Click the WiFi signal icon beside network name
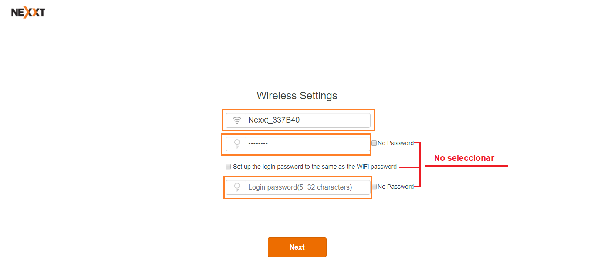Image resolution: width=594 pixels, height=280 pixels. point(237,120)
